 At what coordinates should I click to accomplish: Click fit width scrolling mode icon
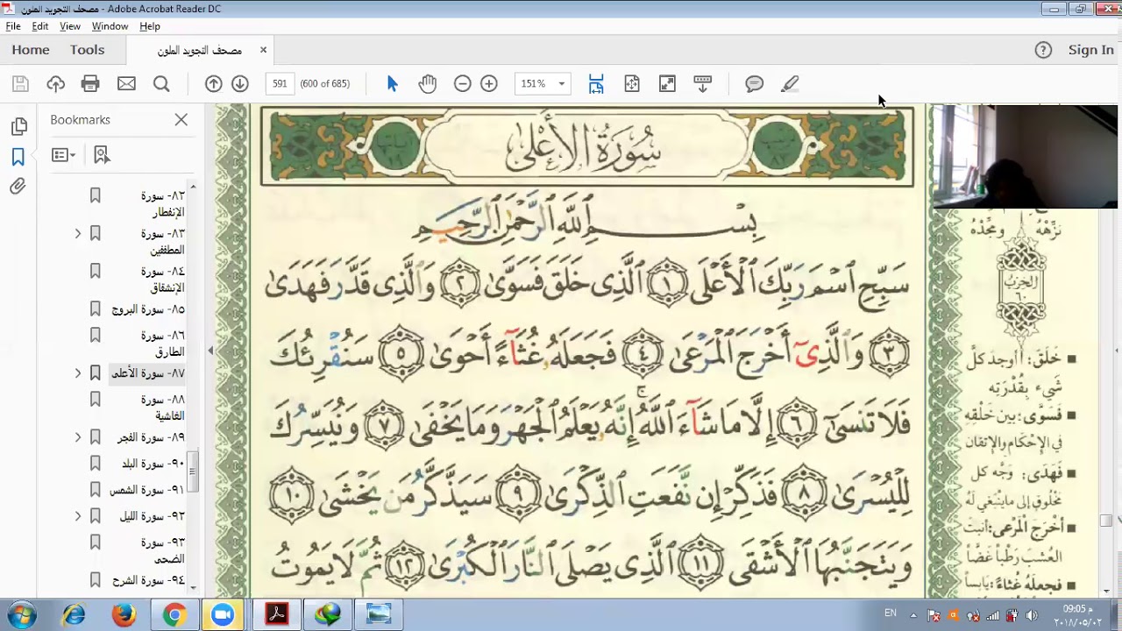[596, 84]
